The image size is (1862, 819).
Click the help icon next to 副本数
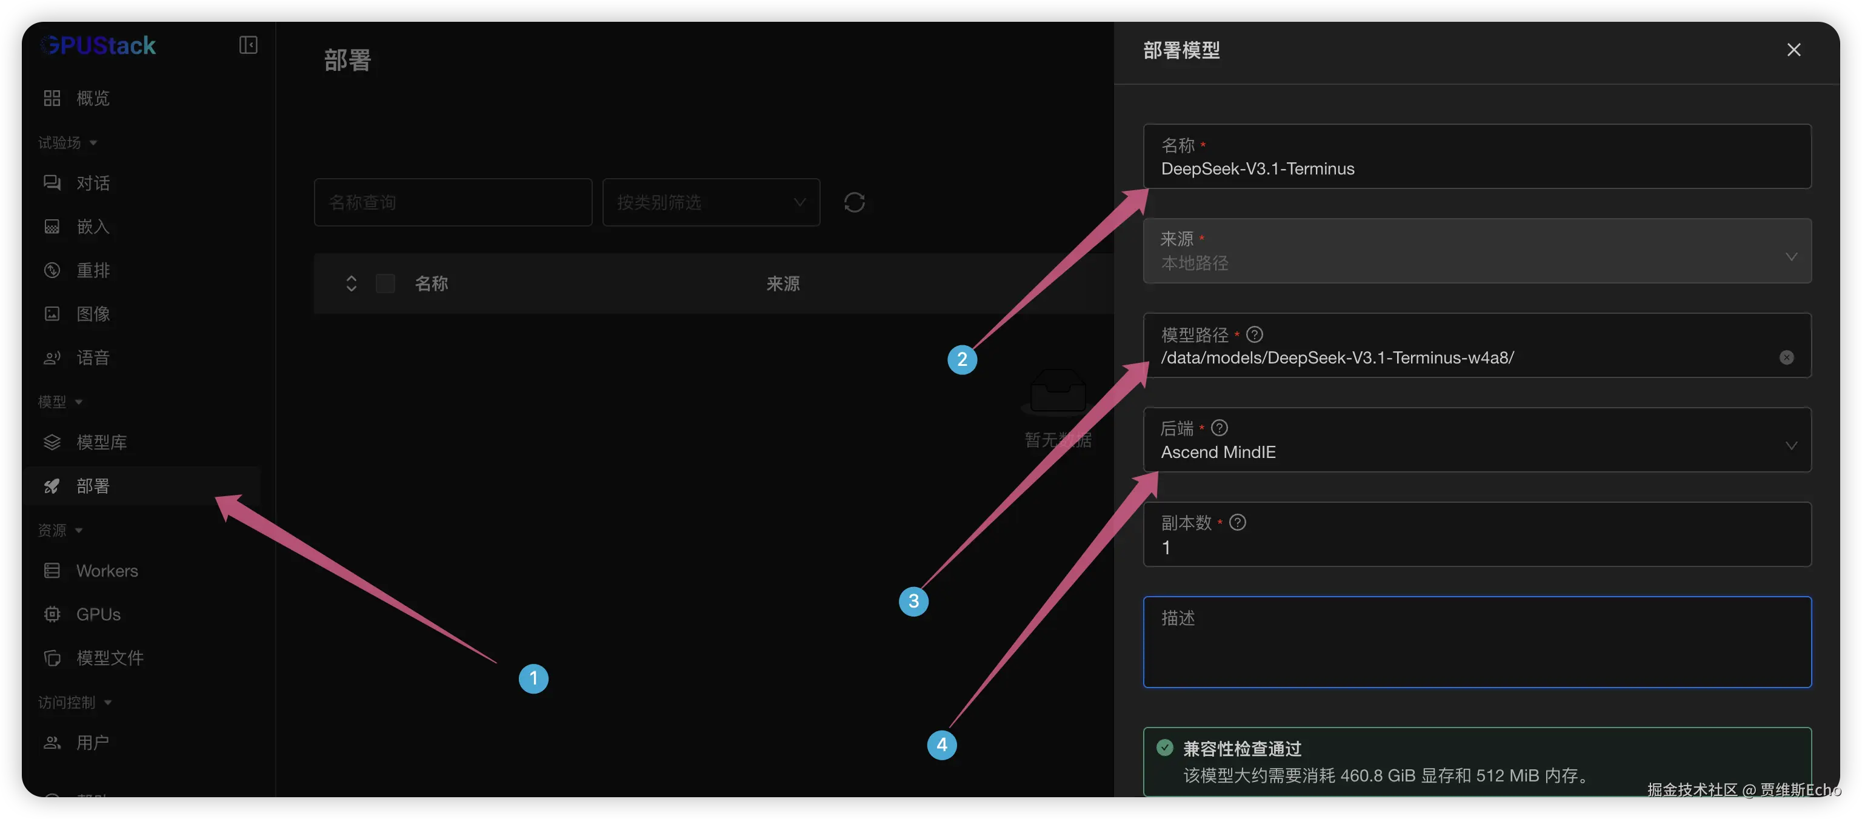1238,522
